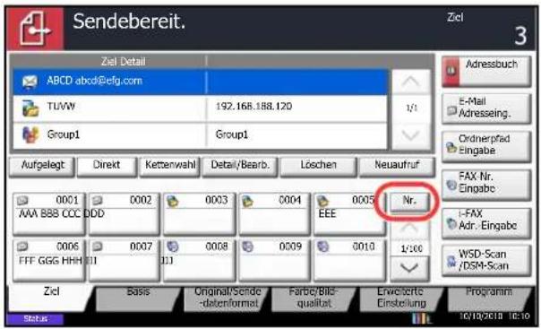The height and width of the screenshot is (329, 541).
Task: Select one-touch key 0004
Action: click(x=274, y=213)
